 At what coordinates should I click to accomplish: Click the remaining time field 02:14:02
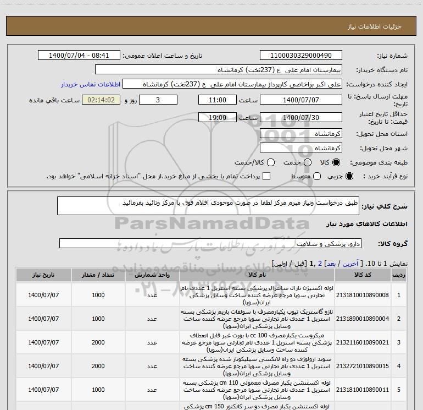(101, 100)
